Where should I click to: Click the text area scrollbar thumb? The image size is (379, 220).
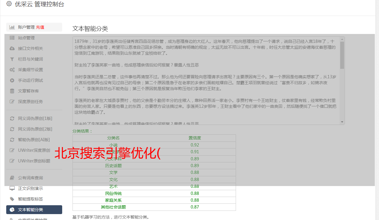tap(342, 55)
